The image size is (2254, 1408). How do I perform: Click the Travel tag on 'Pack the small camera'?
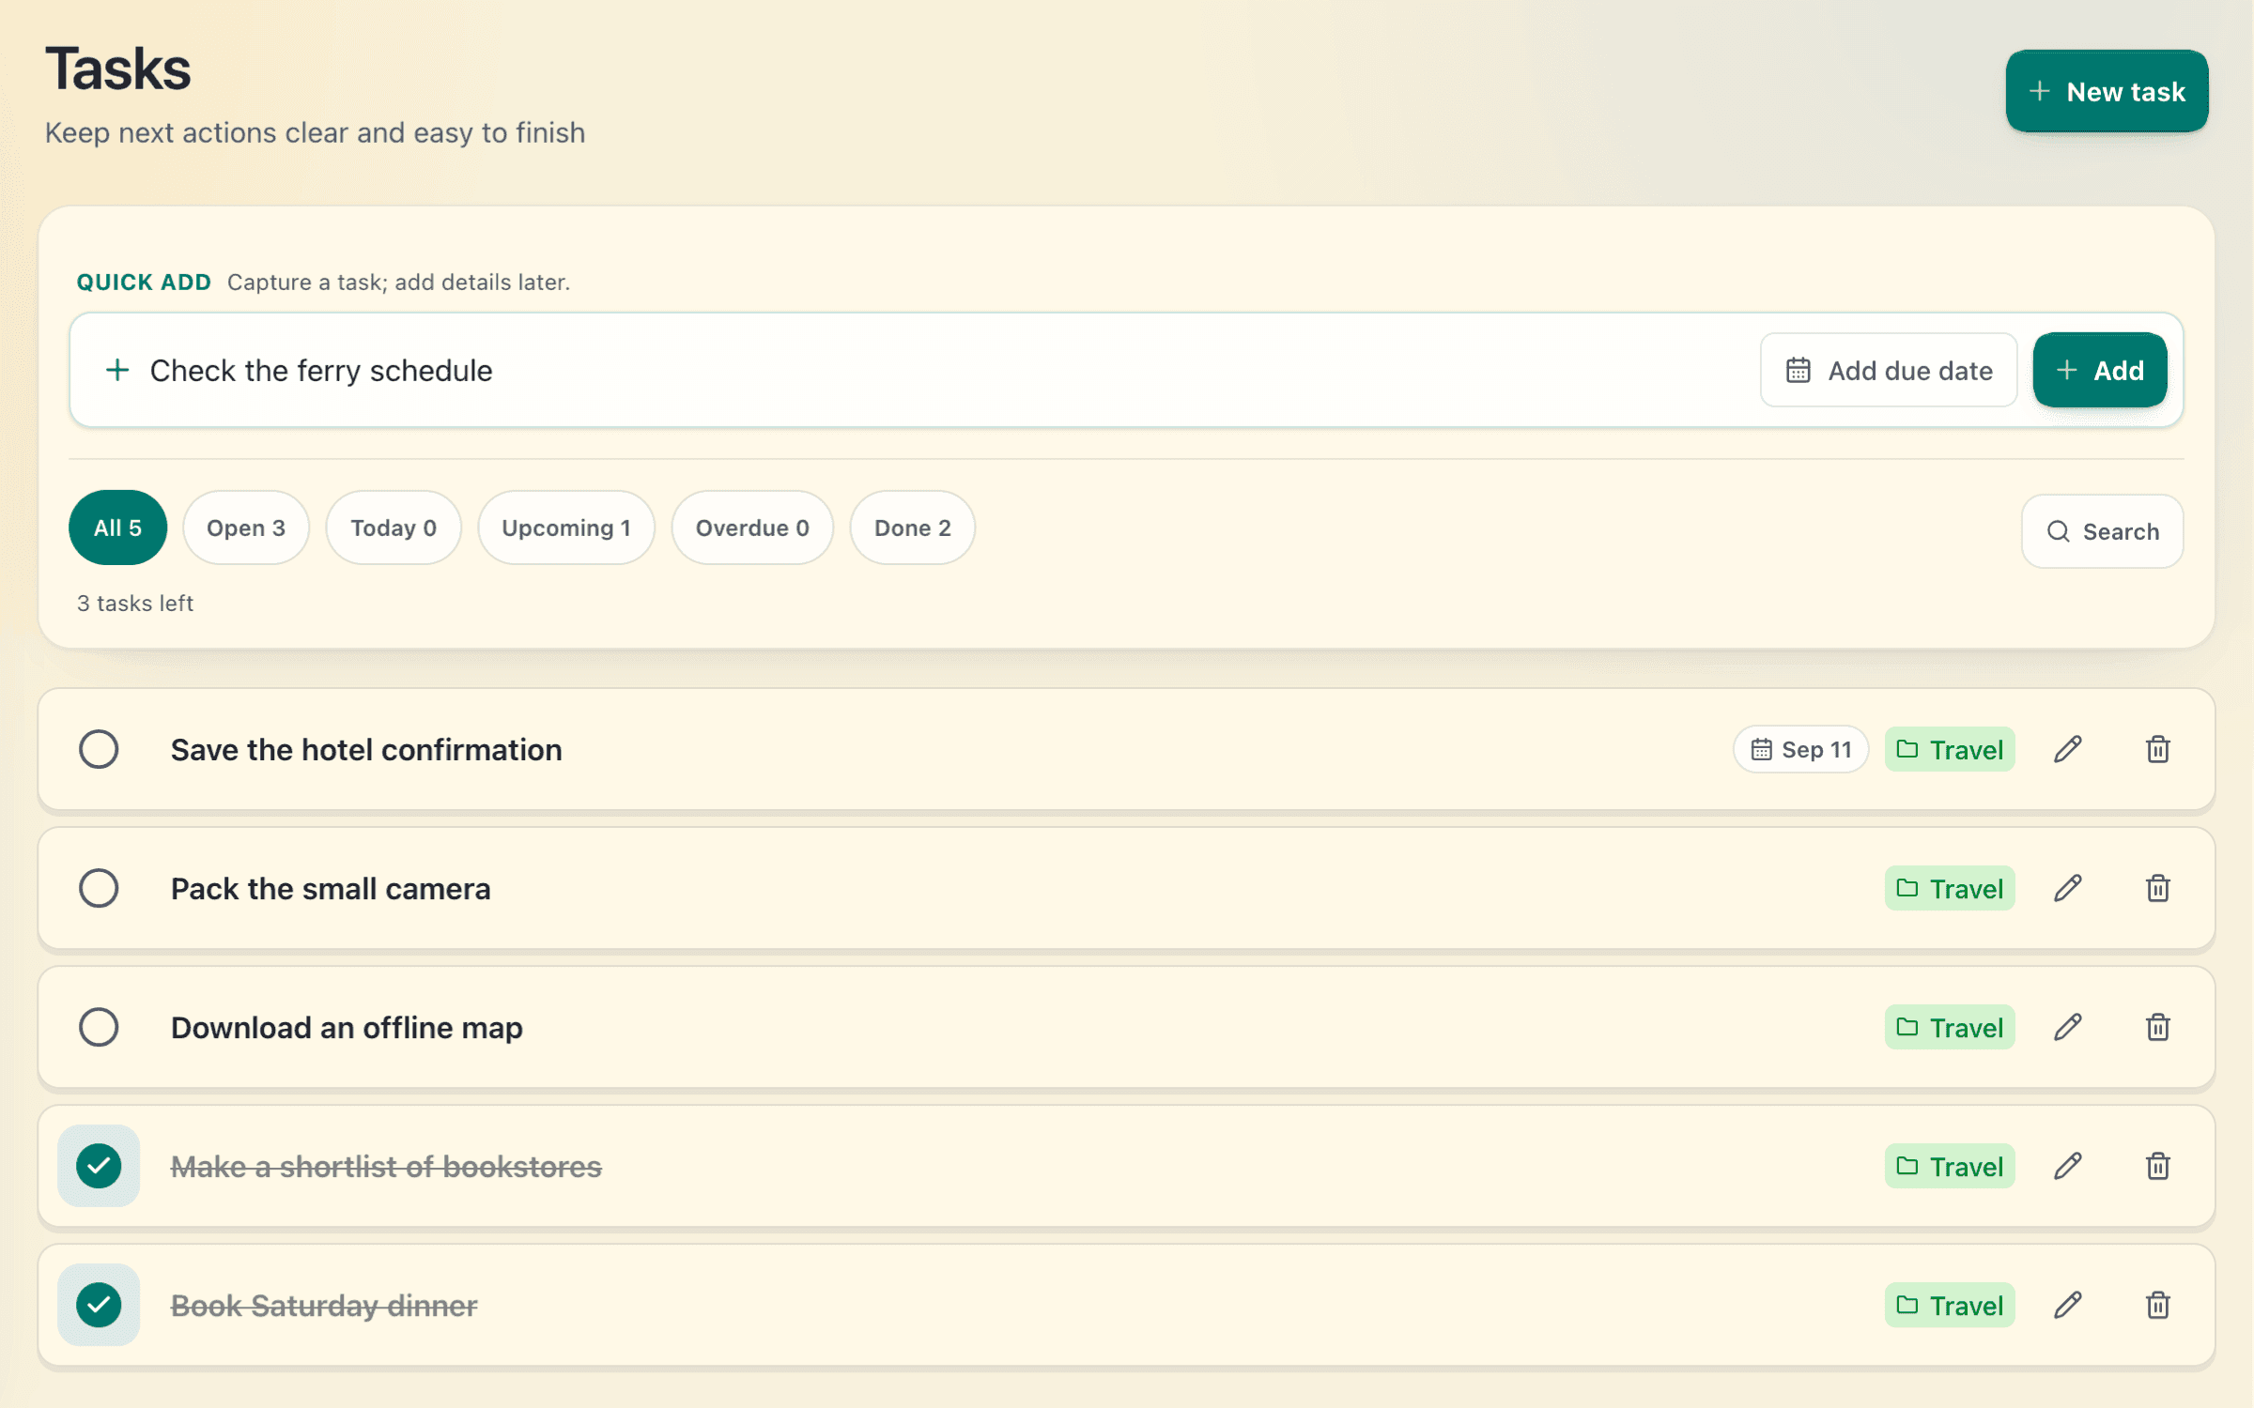click(1950, 888)
